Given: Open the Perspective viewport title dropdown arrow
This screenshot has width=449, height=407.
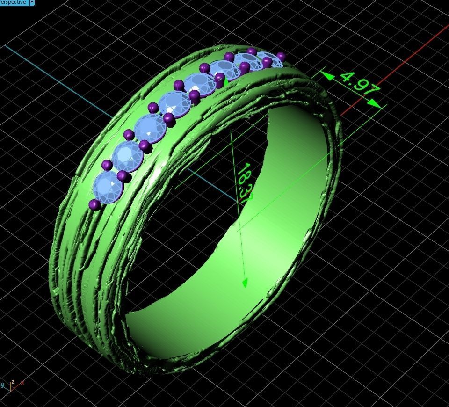Looking at the screenshot, I should (32, 2).
